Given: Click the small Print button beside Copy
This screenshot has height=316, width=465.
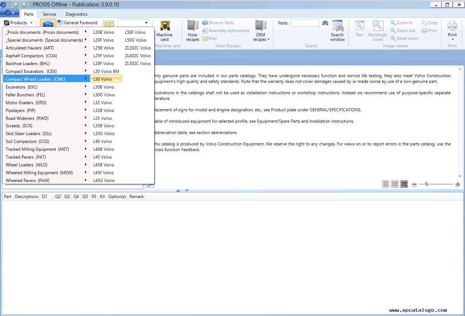Looking at the screenshot, I should point(429,31).
